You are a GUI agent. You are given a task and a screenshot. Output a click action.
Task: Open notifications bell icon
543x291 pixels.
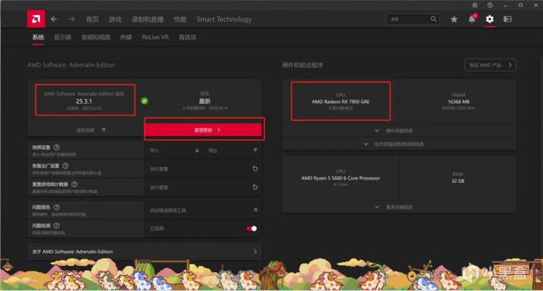(472, 20)
